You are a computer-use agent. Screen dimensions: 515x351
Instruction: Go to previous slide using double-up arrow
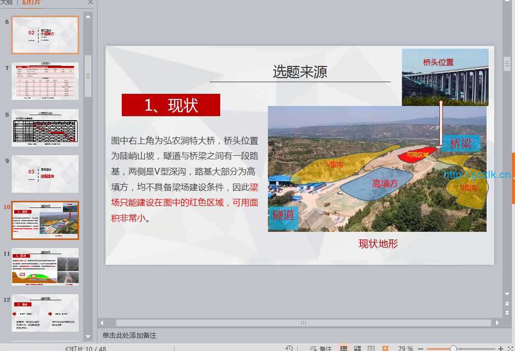pyautogui.click(x=507, y=303)
